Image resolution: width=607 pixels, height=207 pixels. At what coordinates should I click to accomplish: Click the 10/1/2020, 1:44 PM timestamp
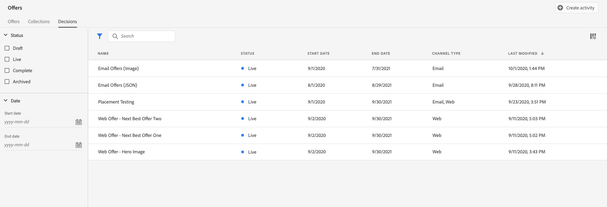526,68
